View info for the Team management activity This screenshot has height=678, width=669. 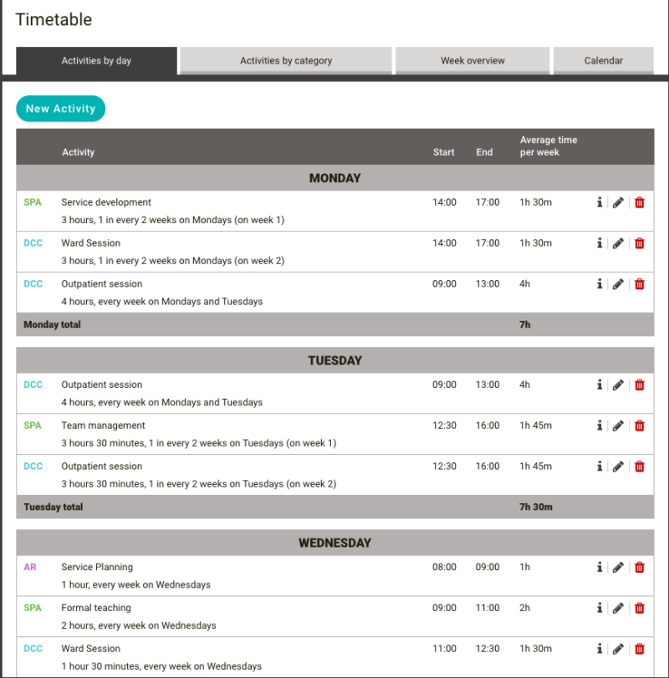[600, 426]
